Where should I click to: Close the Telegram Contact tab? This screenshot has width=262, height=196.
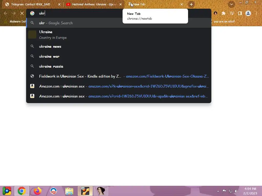pyautogui.click(x=59, y=5)
